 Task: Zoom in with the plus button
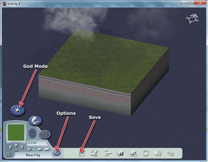pyautogui.click(x=16, y=145)
